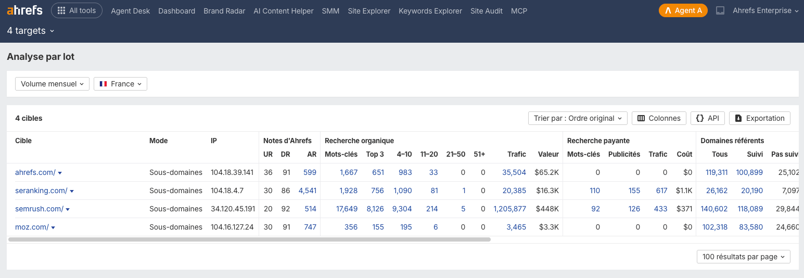Click ahrefs.com AR value 599
This screenshot has height=278, width=804.
click(x=310, y=172)
